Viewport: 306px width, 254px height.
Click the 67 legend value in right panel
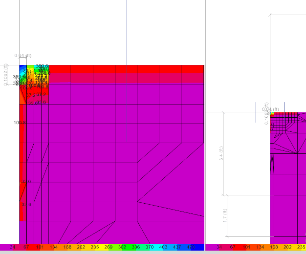point(233,247)
